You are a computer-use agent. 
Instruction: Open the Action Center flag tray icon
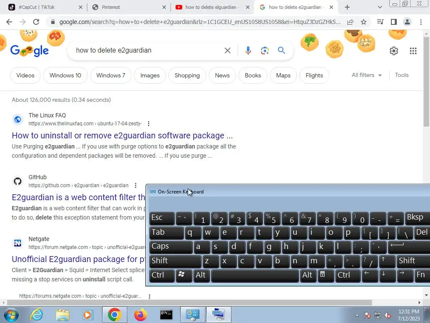click(367, 315)
